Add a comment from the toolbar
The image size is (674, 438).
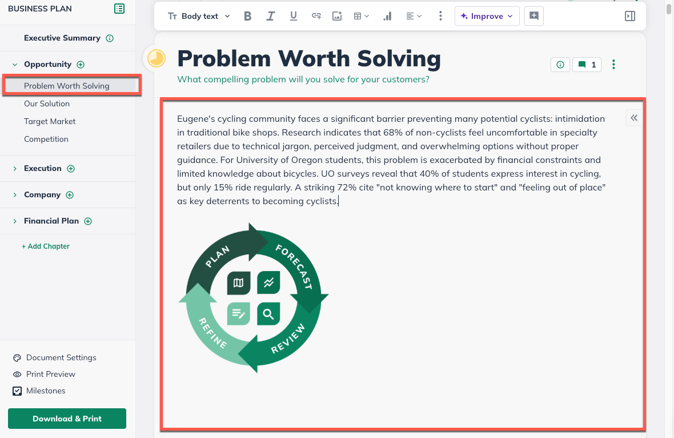click(534, 16)
